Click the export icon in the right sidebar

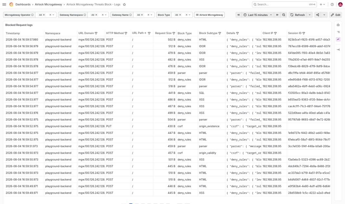tap(338, 25)
